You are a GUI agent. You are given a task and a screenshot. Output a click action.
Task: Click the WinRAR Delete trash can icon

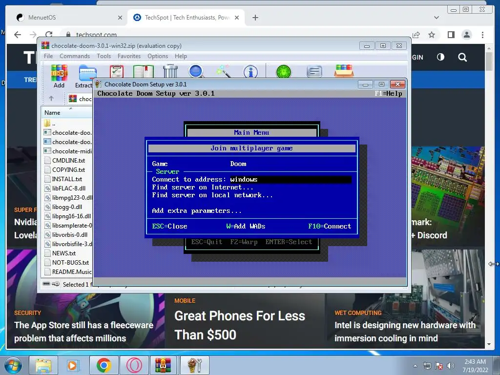[x=170, y=71]
